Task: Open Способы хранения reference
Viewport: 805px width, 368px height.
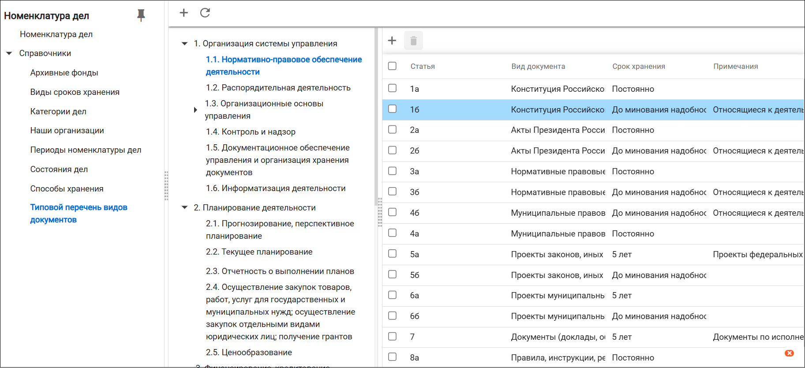Action: coord(67,189)
